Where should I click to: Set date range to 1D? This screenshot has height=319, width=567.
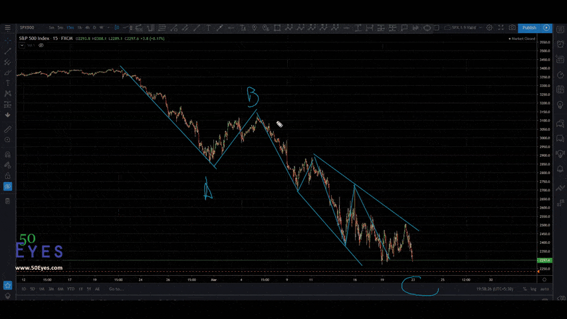coord(23,289)
